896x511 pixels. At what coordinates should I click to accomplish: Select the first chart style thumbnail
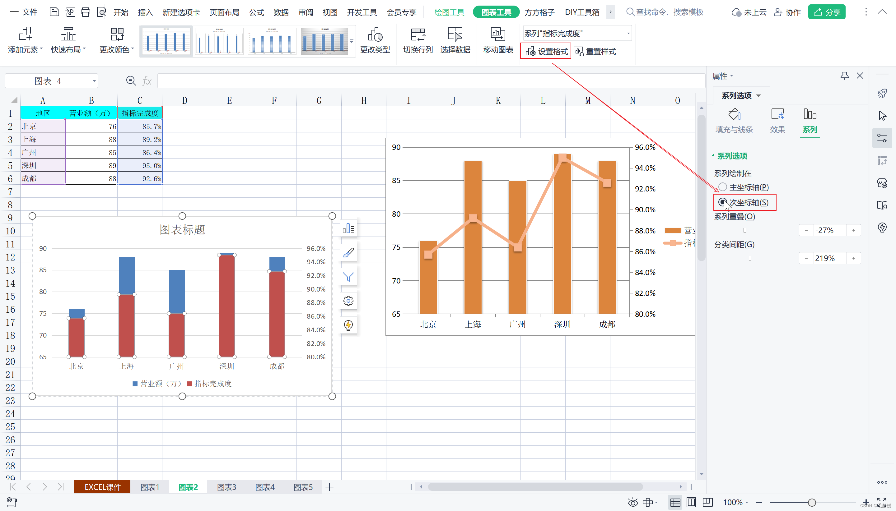coord(166,41)
